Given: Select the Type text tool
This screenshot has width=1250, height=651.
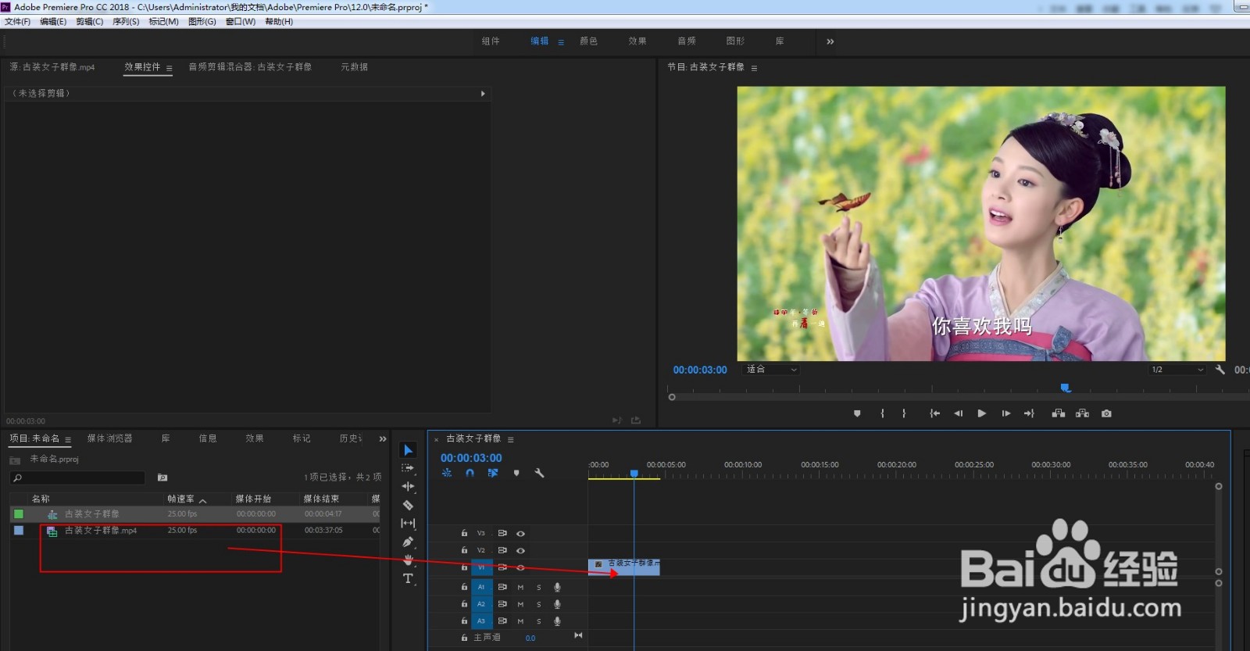Looking at the screenshot, I should (x=408, y=578).
